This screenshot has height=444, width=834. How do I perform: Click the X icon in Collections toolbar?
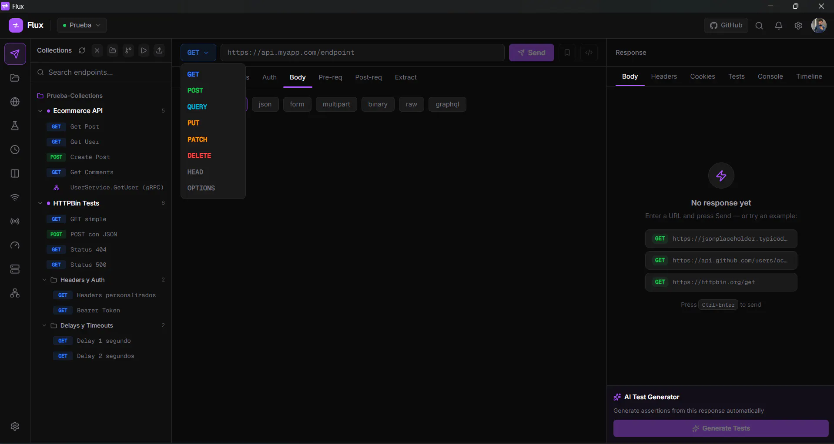coord(97,50)
